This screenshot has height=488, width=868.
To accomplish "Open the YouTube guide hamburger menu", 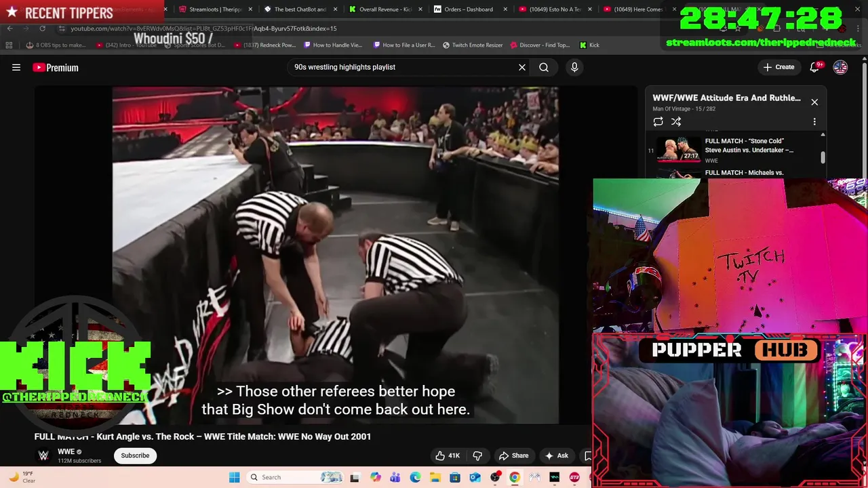I will [x=16, y=67].
